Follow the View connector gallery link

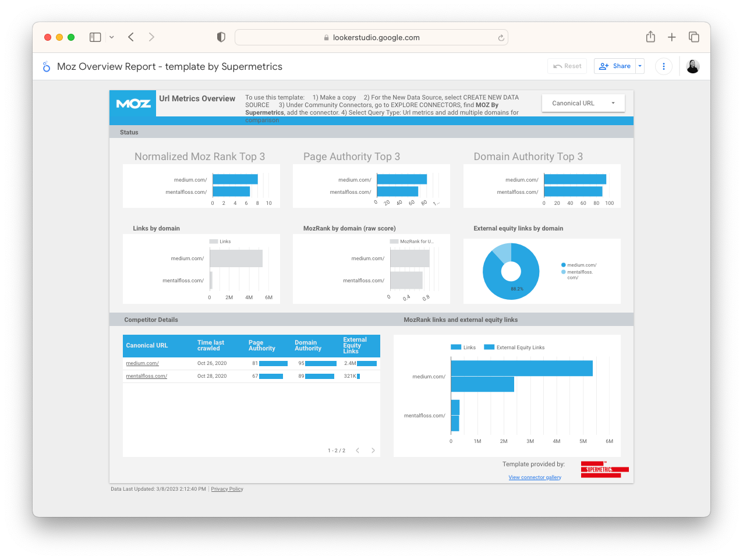[535, 477]
